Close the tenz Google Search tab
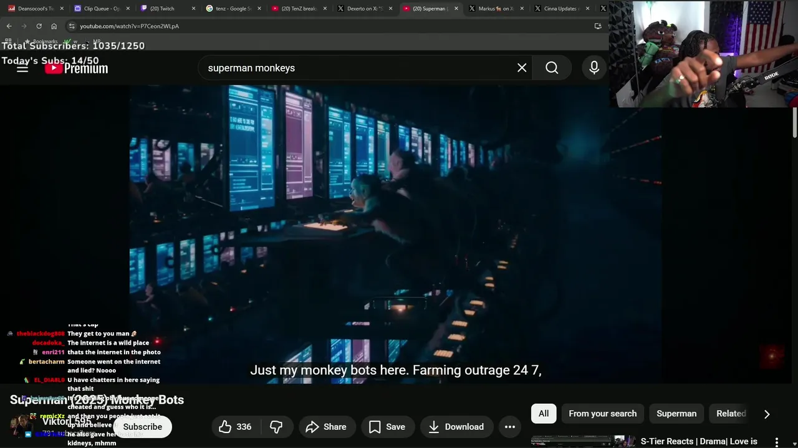Viewport: 798px width, 448px height. [259, 9]
